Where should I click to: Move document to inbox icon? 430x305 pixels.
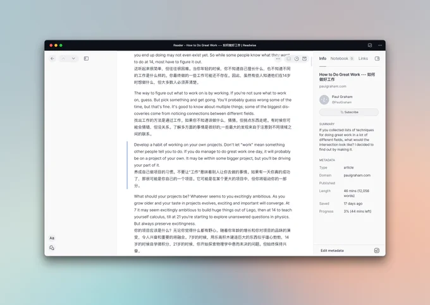click(289, 59)
